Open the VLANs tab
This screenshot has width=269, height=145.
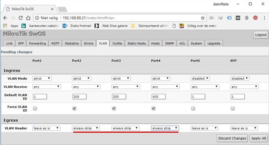[117, 43]
